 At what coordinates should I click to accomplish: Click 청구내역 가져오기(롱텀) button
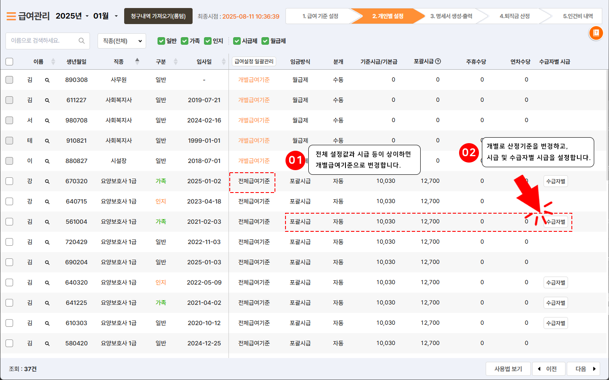tap(158, 16)
